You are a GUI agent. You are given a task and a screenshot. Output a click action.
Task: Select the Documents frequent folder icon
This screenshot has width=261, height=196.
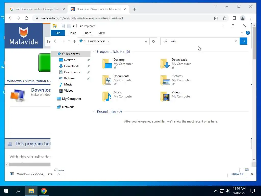pyautogui.click(x=107, y=80)
